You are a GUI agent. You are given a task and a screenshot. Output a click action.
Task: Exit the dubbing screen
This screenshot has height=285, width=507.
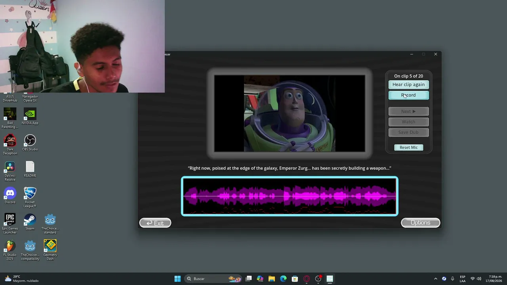(x=155, y=223)
